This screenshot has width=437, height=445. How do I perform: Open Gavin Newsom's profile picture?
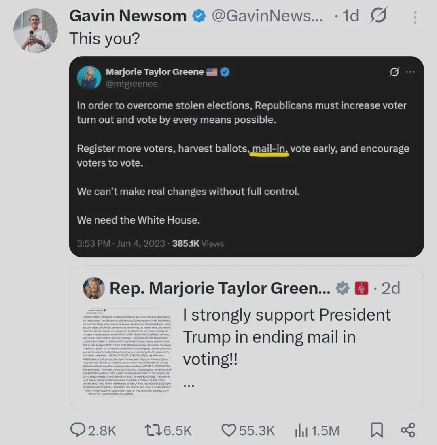35,30
